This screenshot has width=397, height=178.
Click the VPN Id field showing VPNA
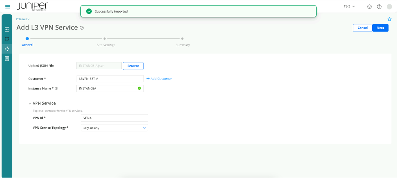(114, 118)
